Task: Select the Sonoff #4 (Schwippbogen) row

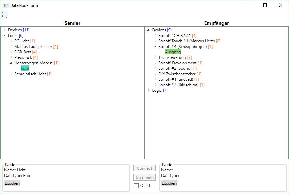Action: (x=185, y=46)
